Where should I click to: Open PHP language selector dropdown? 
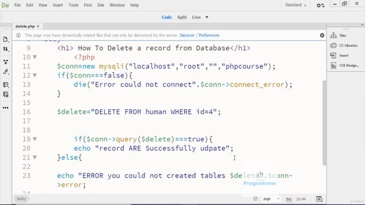(x=271, y=199)
